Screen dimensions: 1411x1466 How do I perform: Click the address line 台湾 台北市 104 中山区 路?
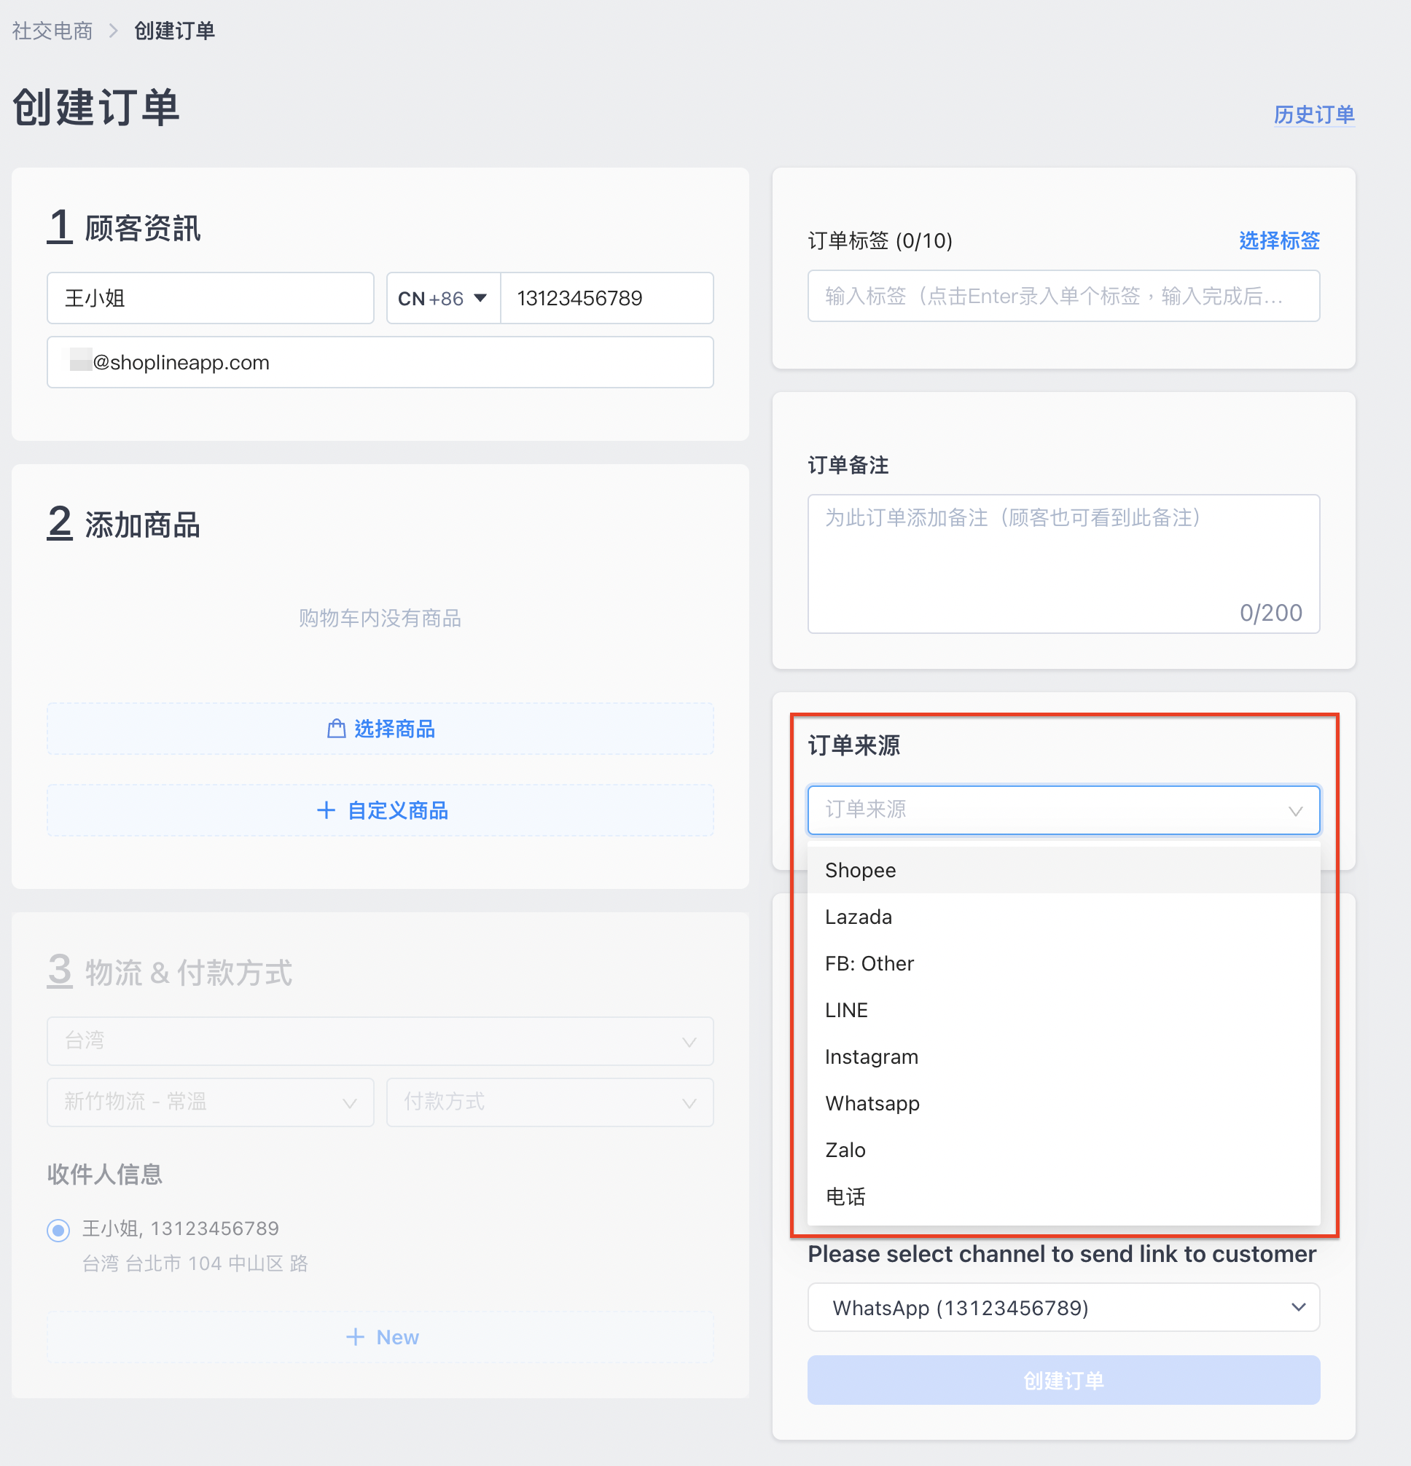[195, 1263]
